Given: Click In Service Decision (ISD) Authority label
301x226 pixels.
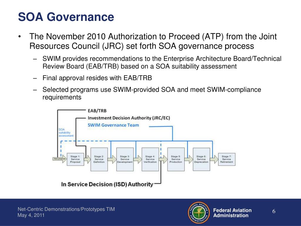Looking at the screenshot, I should [107, 184].
